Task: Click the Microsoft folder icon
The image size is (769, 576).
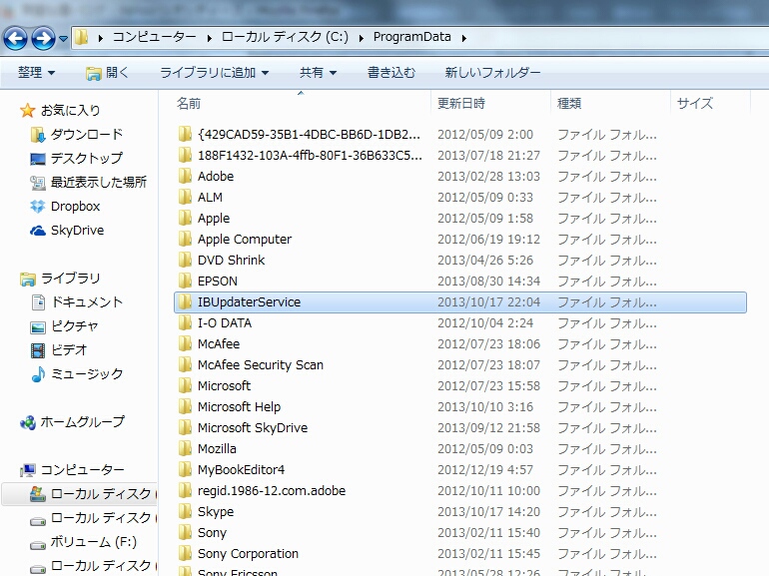Action: (x=185, y=385)
